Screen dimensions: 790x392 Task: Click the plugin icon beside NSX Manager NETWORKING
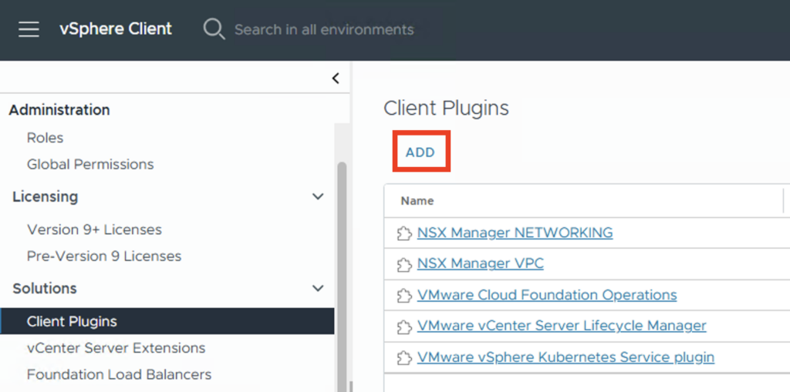[x=403, y=233]
